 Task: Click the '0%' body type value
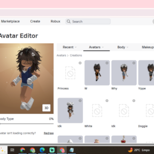pyautogui.click(x=51, y=119)
